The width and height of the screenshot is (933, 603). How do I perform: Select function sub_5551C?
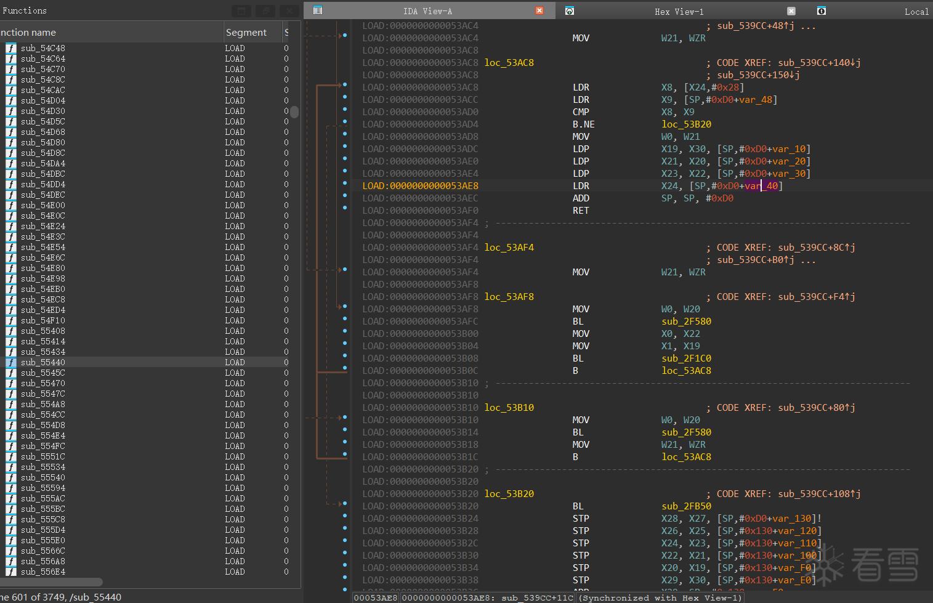(42, 456)
